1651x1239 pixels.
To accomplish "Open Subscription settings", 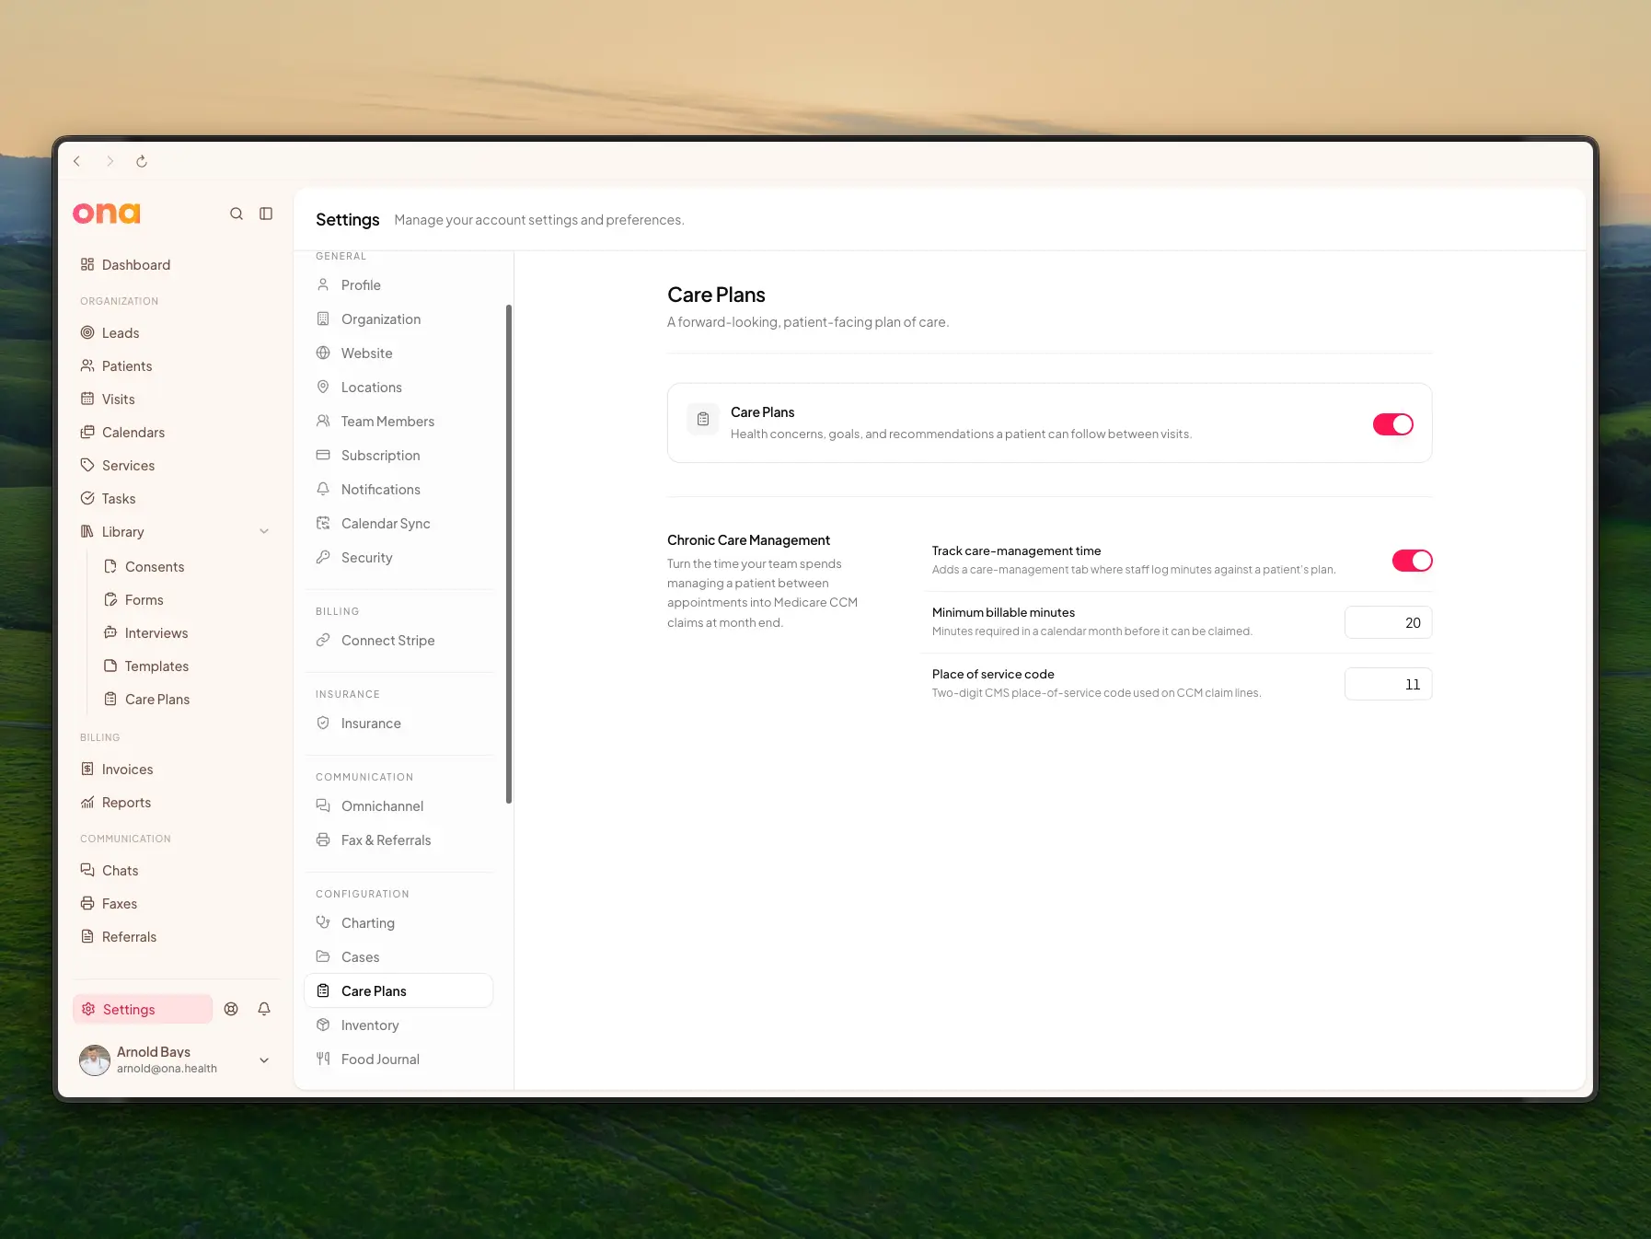I will (x=398, y=456).
